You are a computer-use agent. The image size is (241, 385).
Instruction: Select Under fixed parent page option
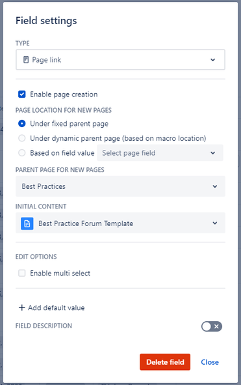(22, 124)
